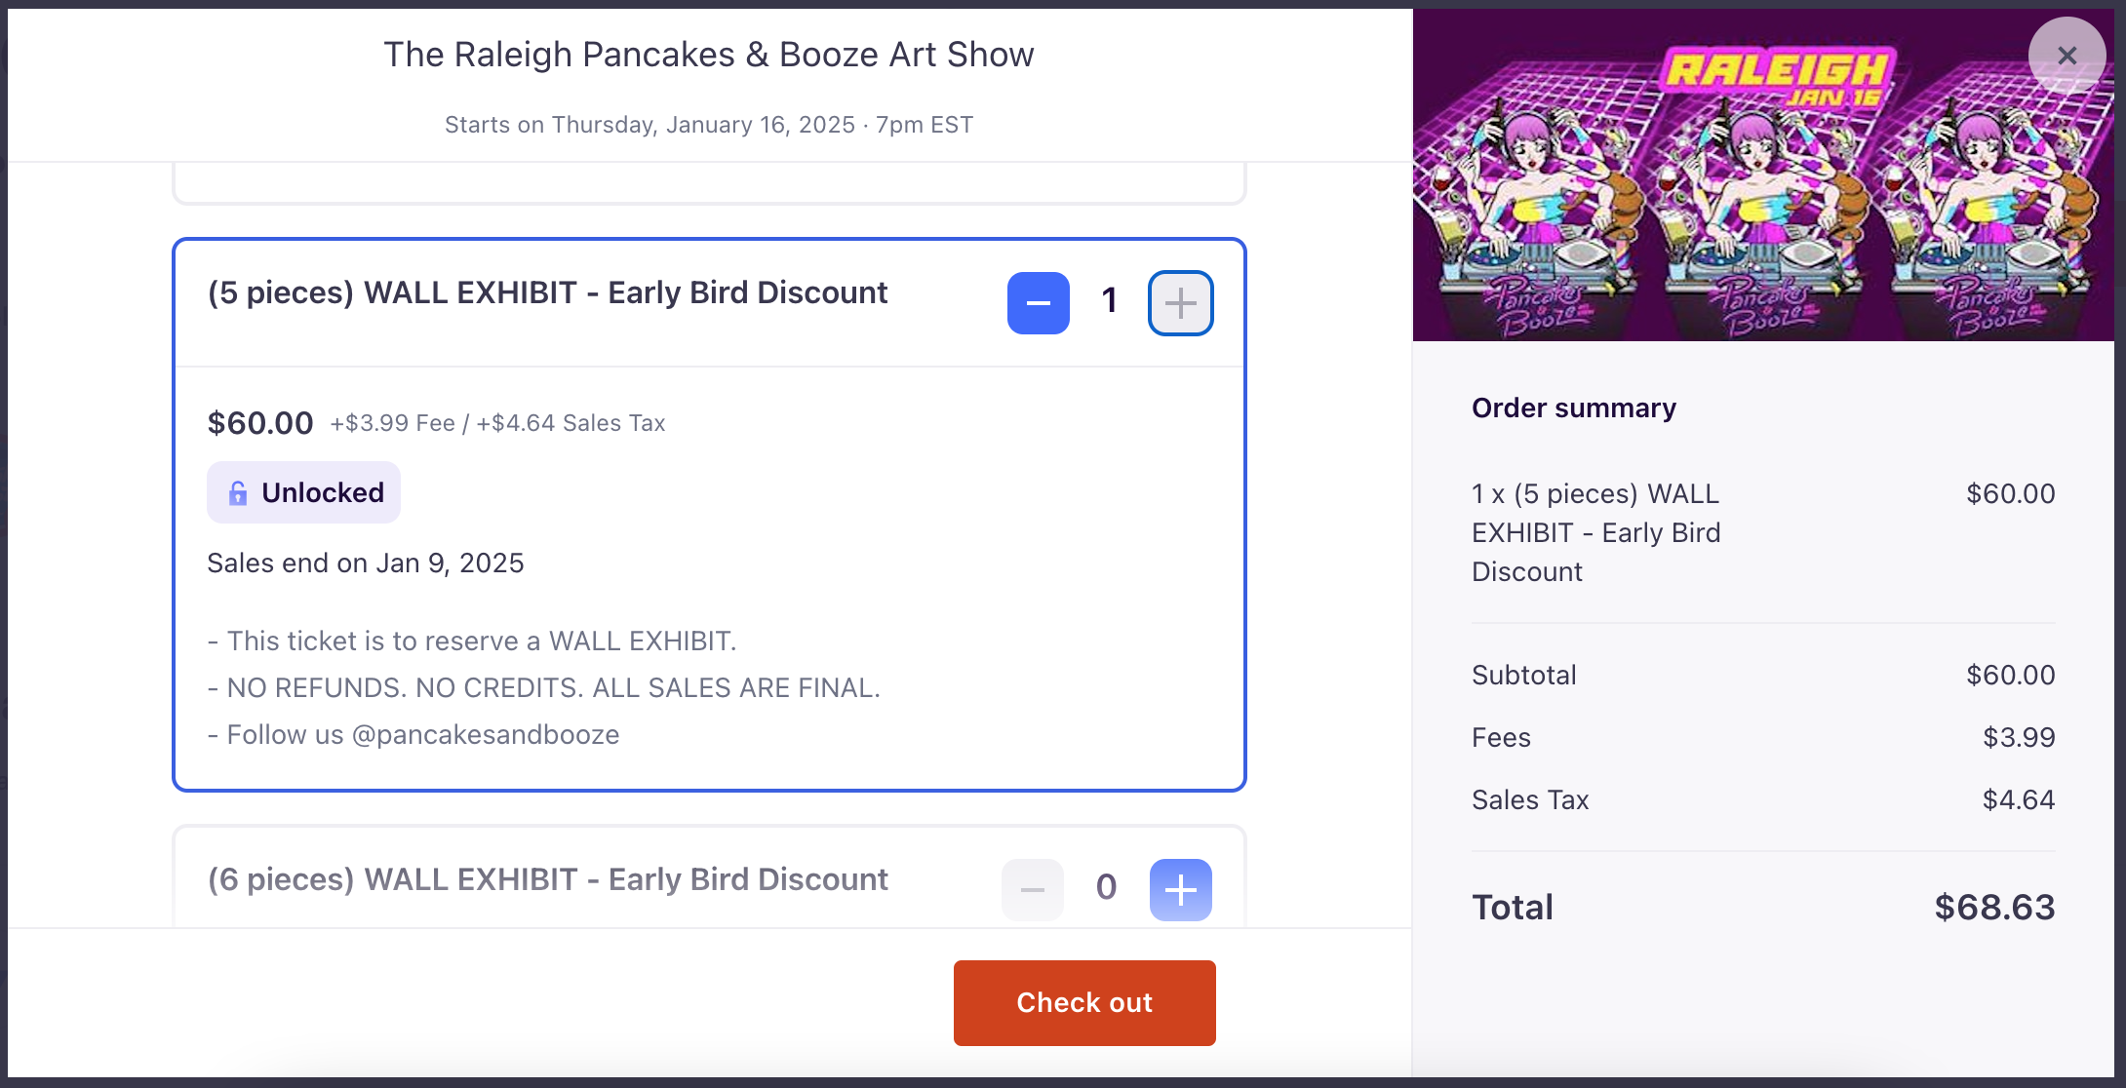Click the quantity value 1 for 5 pieces ticket
This screenshot has height=1088, width=2126.
[1109, 301]
